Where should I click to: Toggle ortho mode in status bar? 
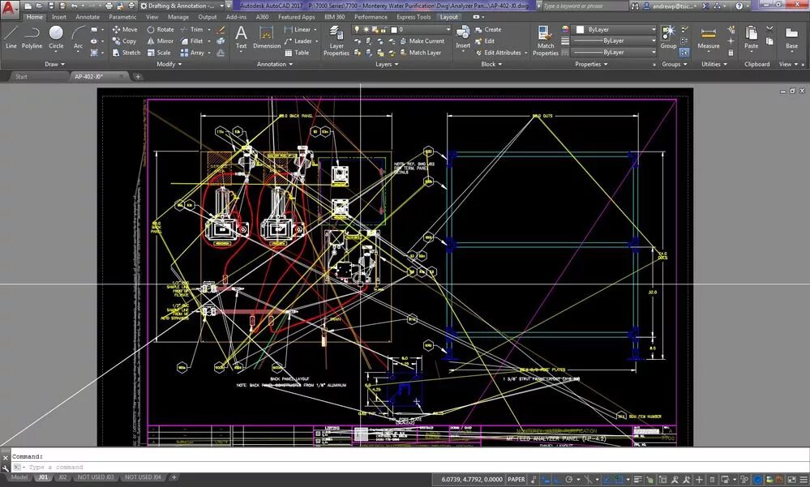(557, 480)
